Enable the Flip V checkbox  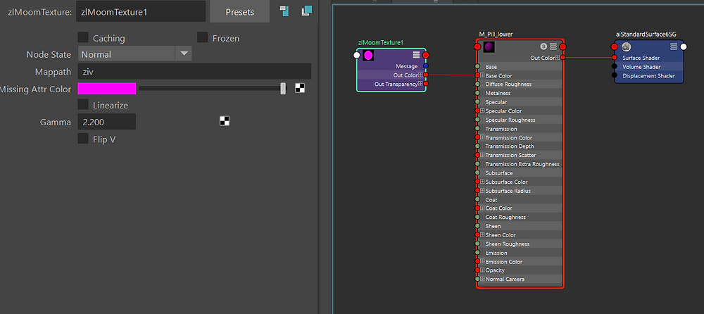click(83, 139)
